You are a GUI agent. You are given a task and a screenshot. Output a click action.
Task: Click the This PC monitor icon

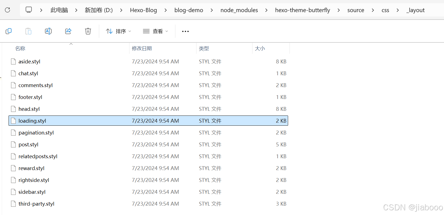click(x=29, y=10)
